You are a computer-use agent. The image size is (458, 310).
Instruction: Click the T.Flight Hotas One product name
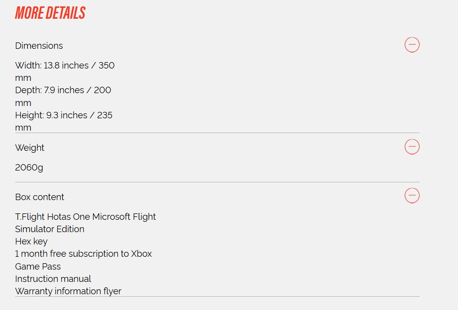85,217
